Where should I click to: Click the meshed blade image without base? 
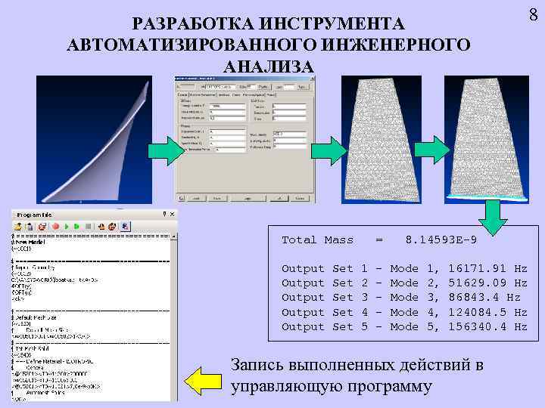click(x=381, y=140)
